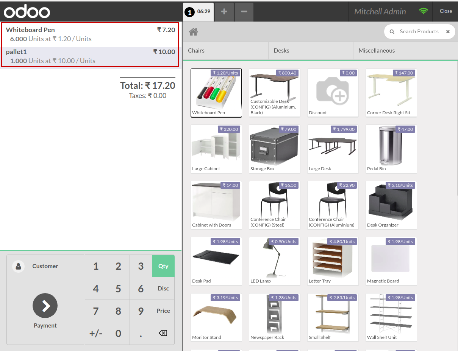Add Pedal Bin to the order
The image size is (458, 351).
tap(391, 149)
